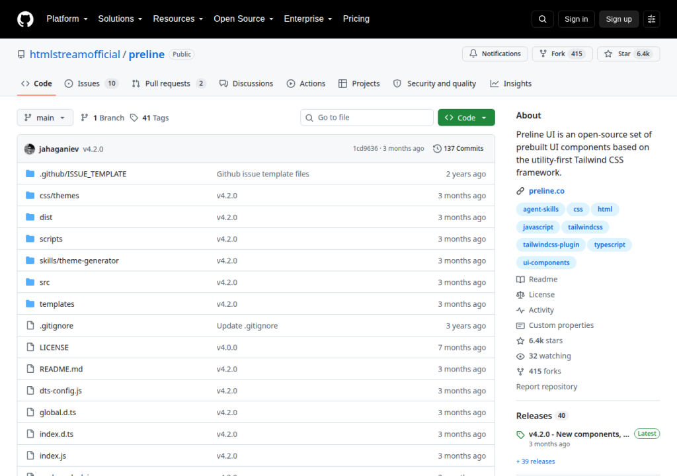The image size is (677, 476).
Task: Click the tag icon for v4.2.0 release
Action: (x=520, y=435)
